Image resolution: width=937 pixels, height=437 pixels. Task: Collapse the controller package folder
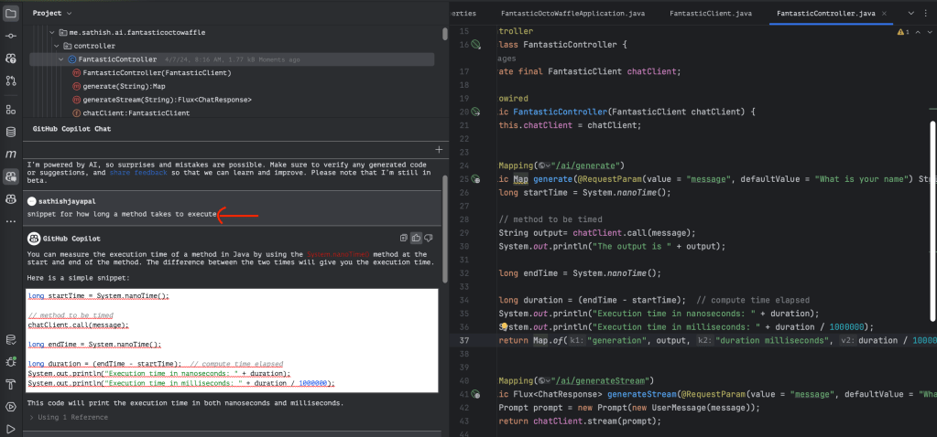pos(56,46)
